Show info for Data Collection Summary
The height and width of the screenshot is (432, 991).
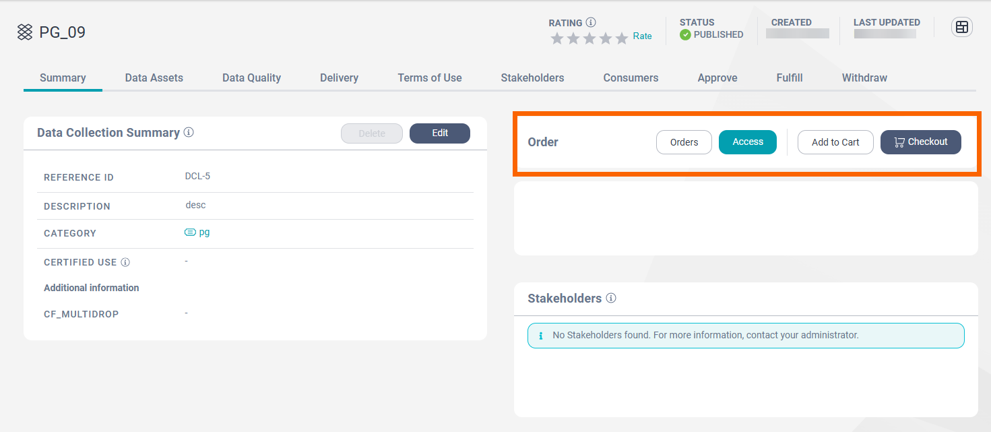[189, 132]
